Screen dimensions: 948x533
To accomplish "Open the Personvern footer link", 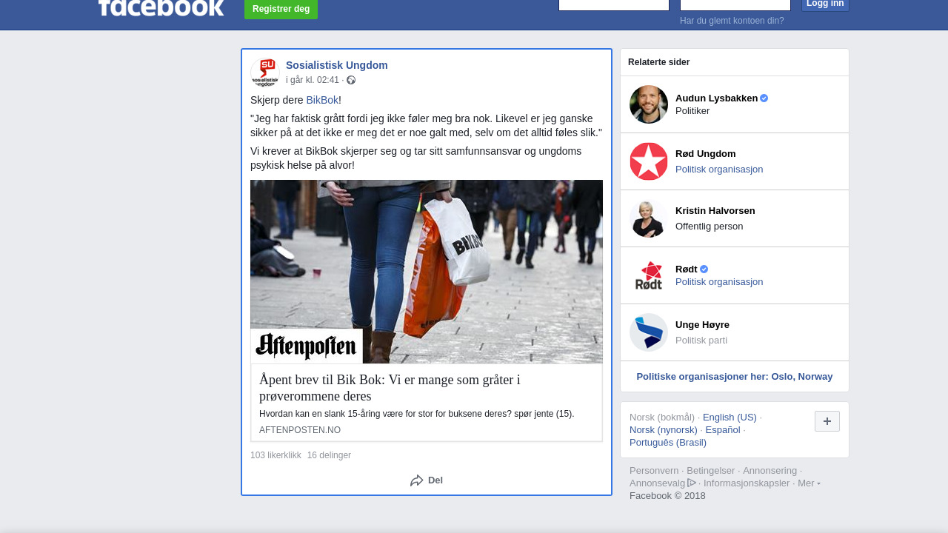I will (654, 471).
